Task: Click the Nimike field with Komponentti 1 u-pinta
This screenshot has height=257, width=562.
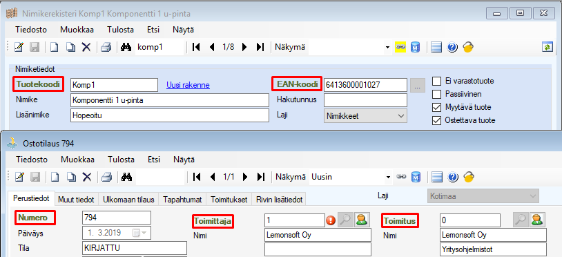Action: coord(170,100)
